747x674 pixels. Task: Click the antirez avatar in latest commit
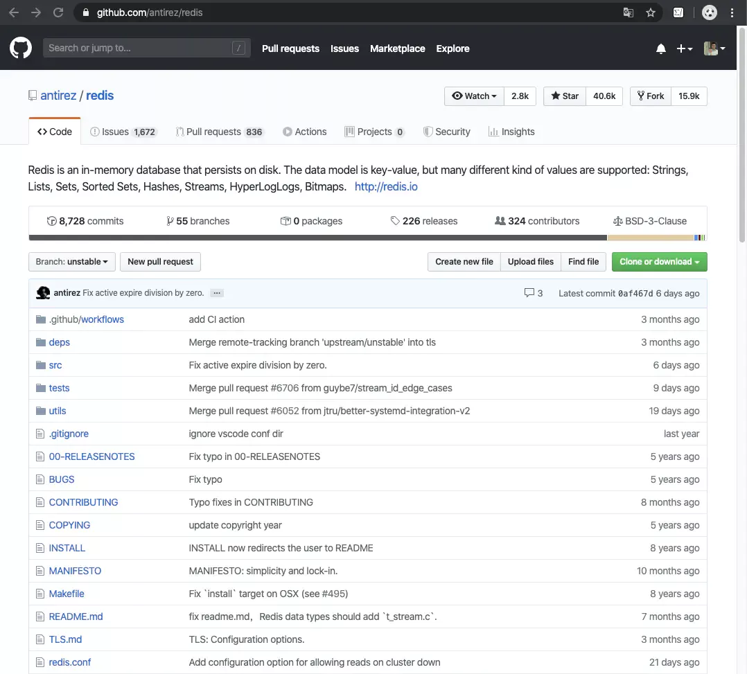(43, 293)
